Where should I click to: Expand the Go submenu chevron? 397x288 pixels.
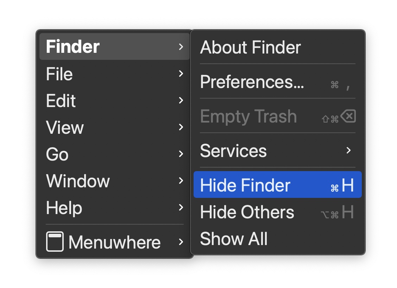coord(181,154)
